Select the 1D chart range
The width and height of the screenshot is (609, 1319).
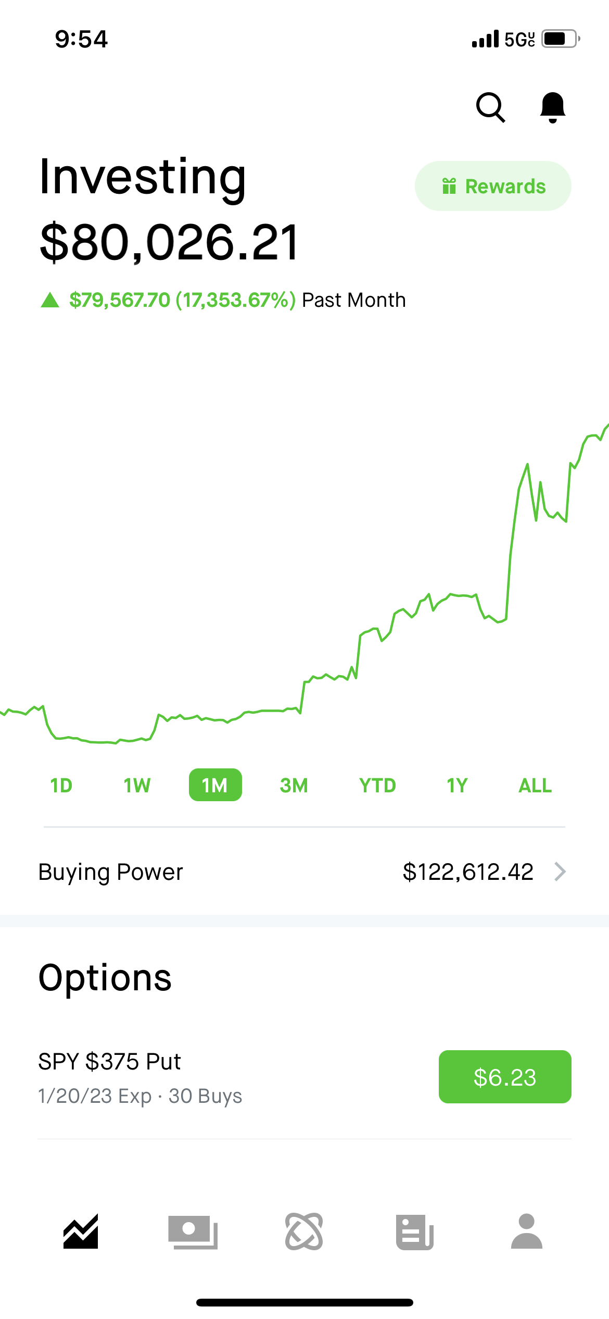click(61, 785)
